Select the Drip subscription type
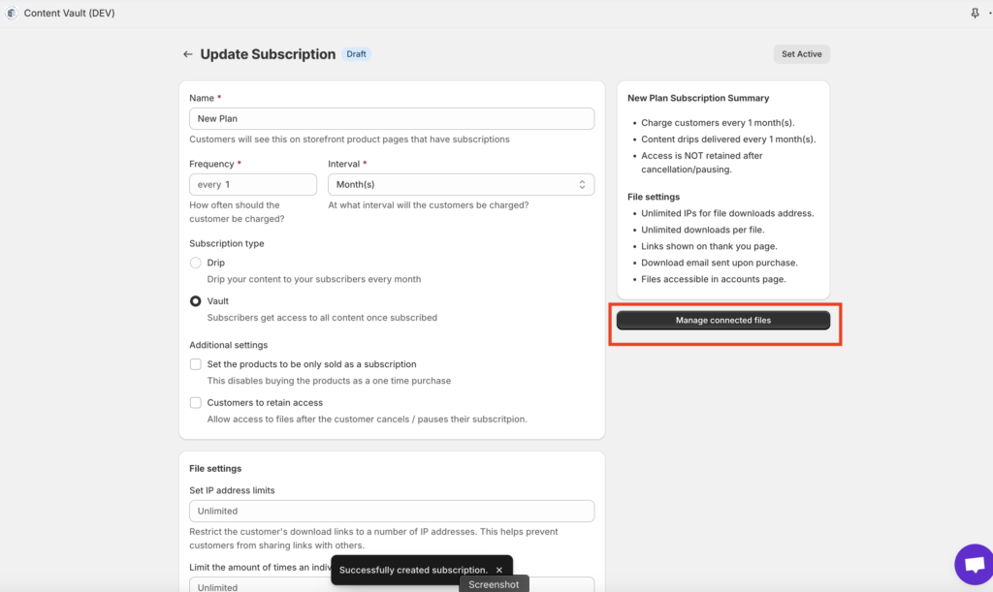The width and height of the screenshot is (993, 592). pos(196,263)
